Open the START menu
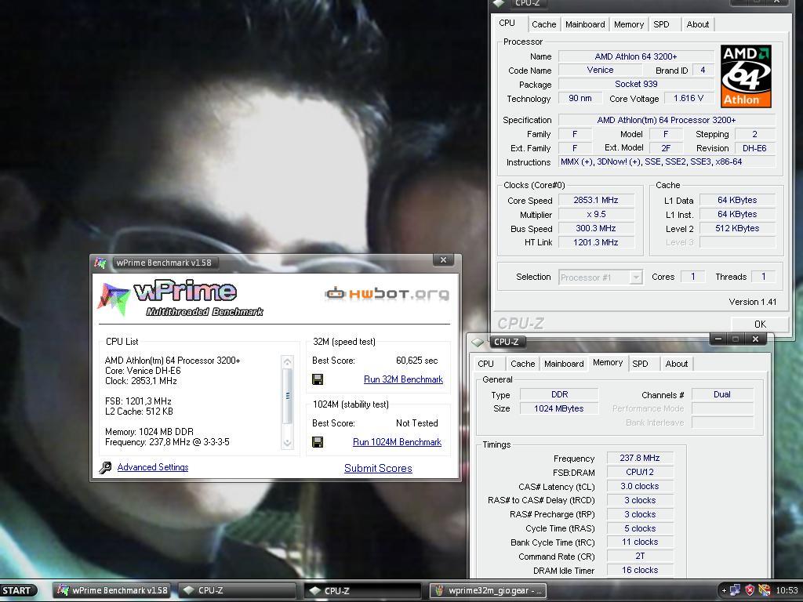Image resolution: width=803 pixels, height=602 pixels. click(x=19, y=590)
